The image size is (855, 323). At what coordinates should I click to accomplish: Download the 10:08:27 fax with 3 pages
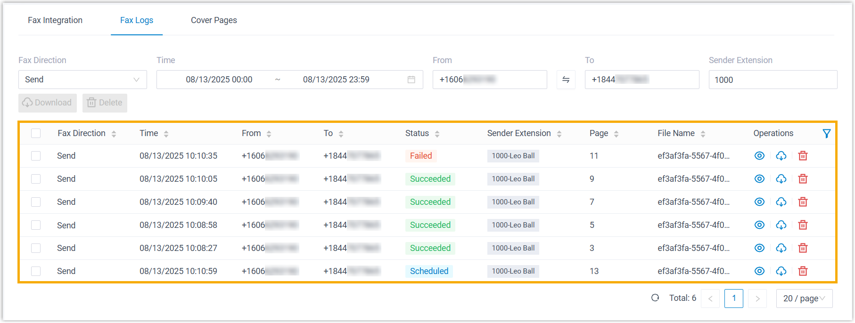click(x=781, y=248)
